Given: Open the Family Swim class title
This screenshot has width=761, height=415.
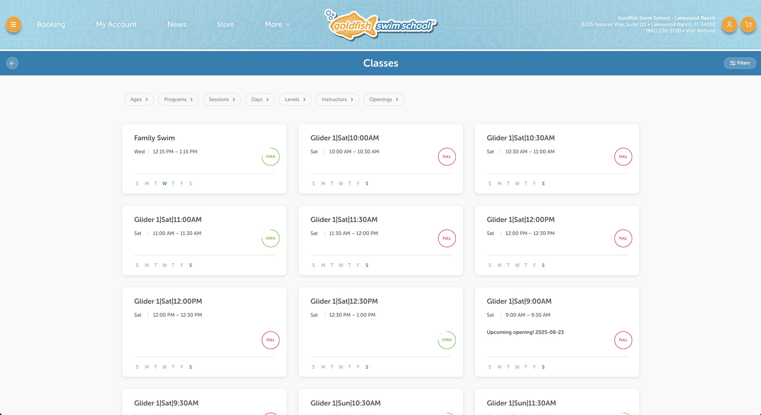Looking at the screenshot, I should (155, 138).
